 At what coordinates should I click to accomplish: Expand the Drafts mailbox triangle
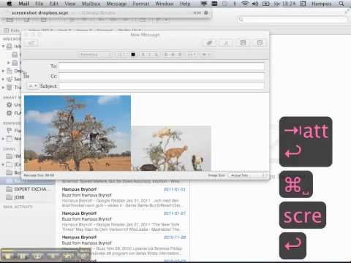(3, 71)
